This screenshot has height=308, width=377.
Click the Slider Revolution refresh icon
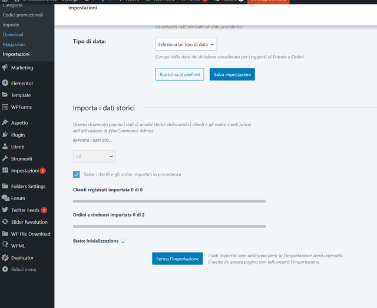click(x=5, y=221)
